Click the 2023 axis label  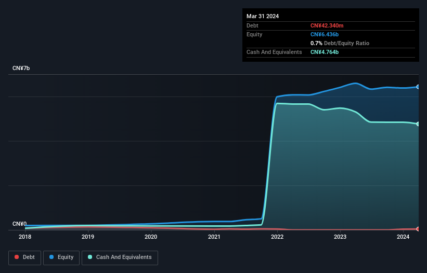coord(340,237)
